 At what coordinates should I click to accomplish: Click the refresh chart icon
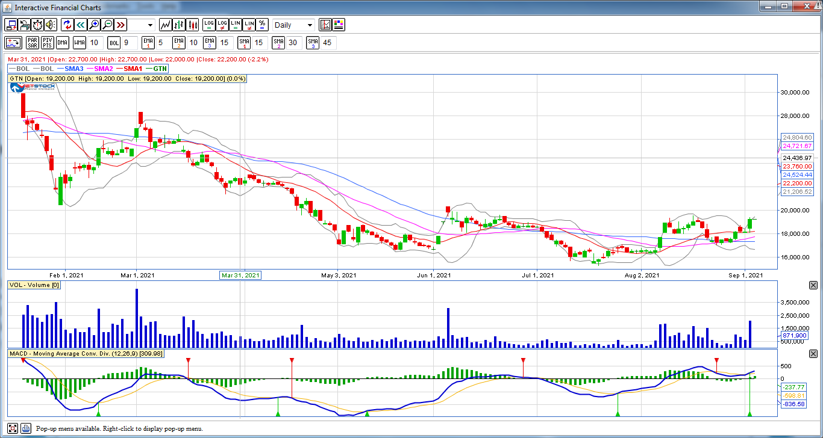point(67,25)
